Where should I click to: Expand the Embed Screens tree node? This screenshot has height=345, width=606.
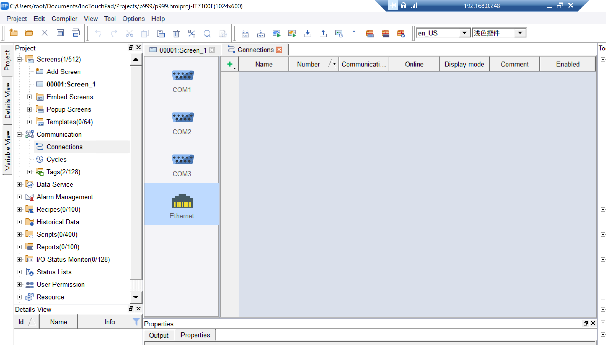click(x=29, y=97)
